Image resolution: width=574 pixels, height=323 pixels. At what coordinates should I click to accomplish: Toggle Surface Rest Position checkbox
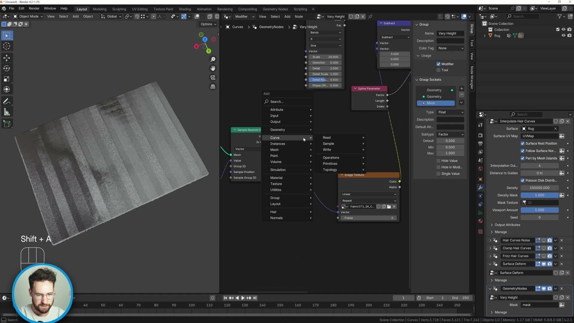[523, 144]
